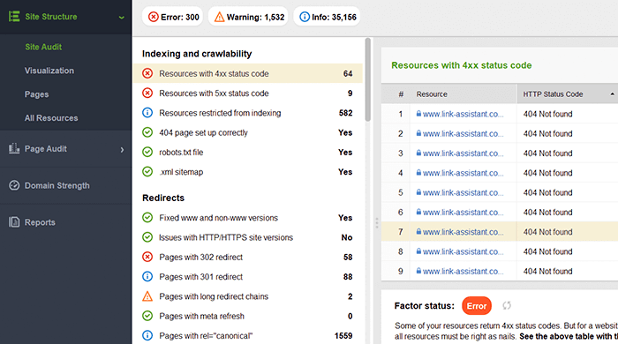Open Visualization in sidebar
The width and height of the screenshot is (618, 344).
pyautogui.click(x=49, y=71)
